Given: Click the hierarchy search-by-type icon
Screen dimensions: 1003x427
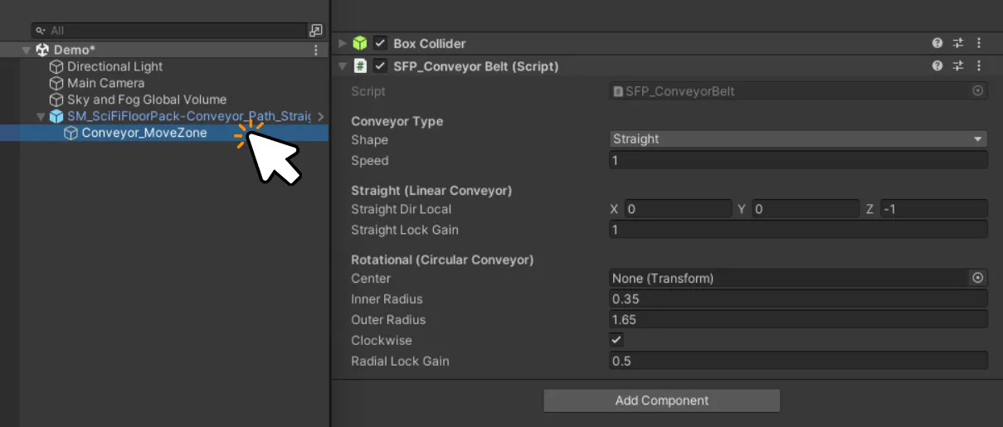Looking at the screenshot, I should click(315, 31).
